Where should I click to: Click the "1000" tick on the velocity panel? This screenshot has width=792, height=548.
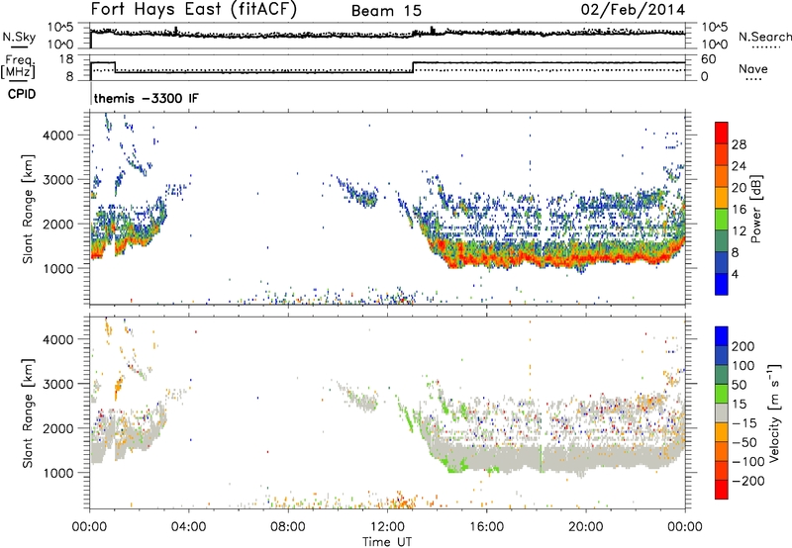tap(57, 473)
